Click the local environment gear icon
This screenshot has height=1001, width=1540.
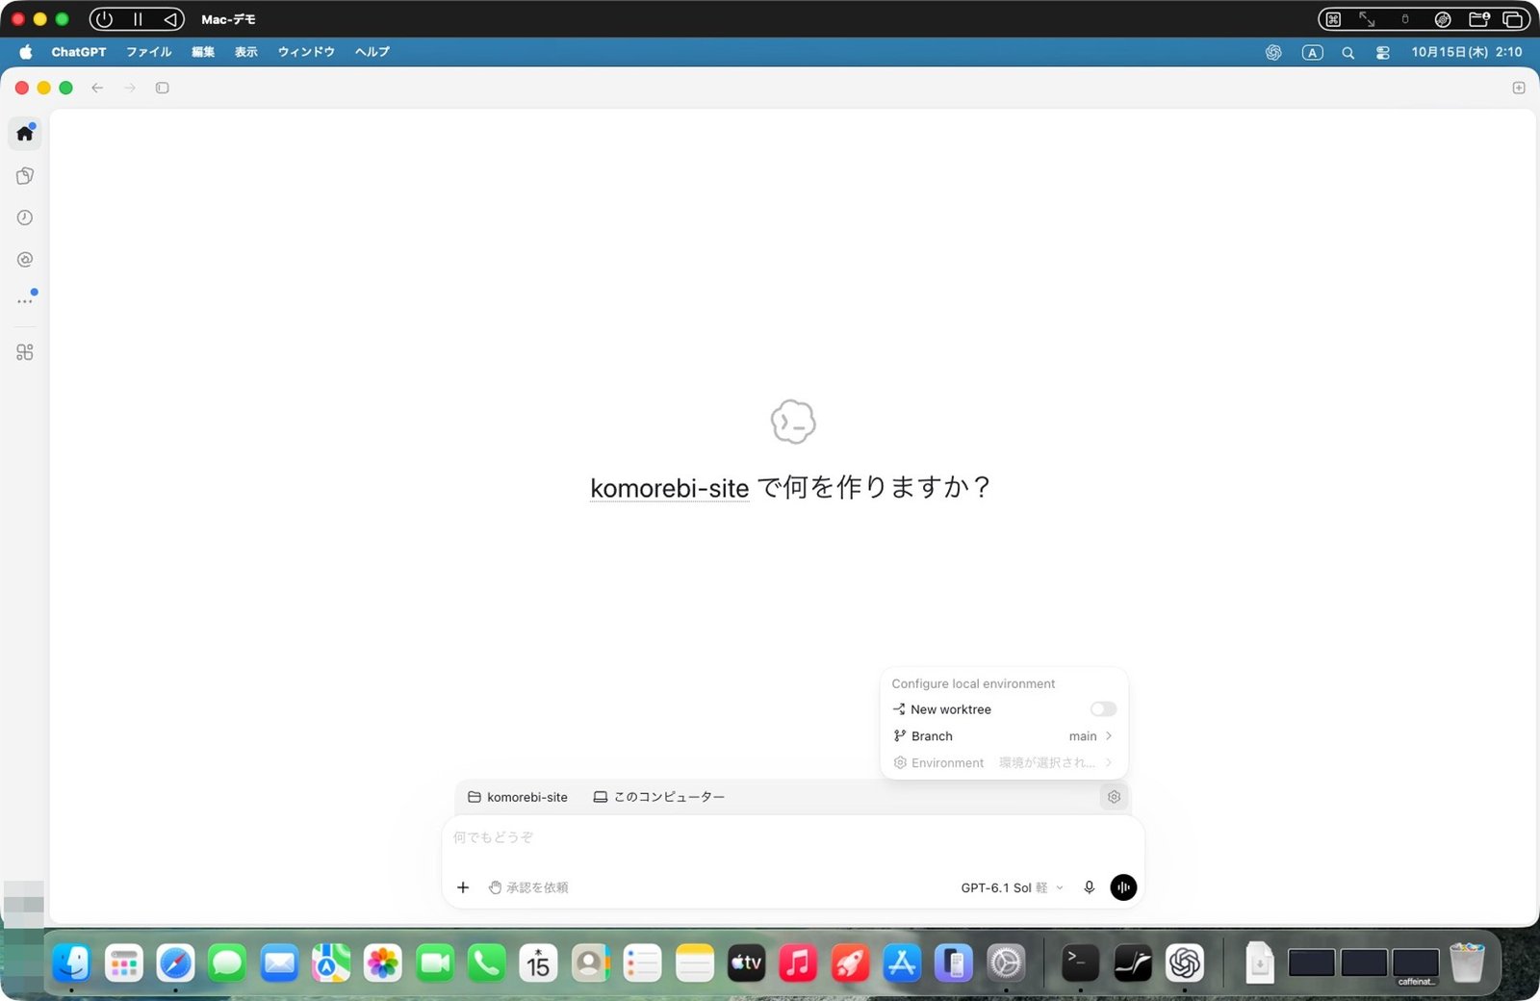tap(1114, 797)
